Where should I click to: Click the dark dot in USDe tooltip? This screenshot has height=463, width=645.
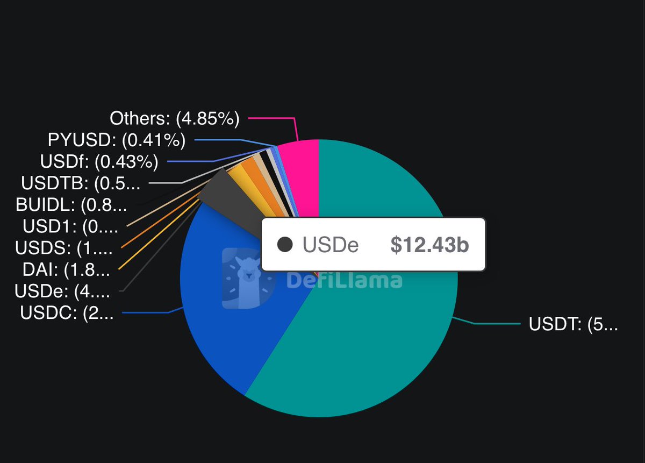click(285, 245)
